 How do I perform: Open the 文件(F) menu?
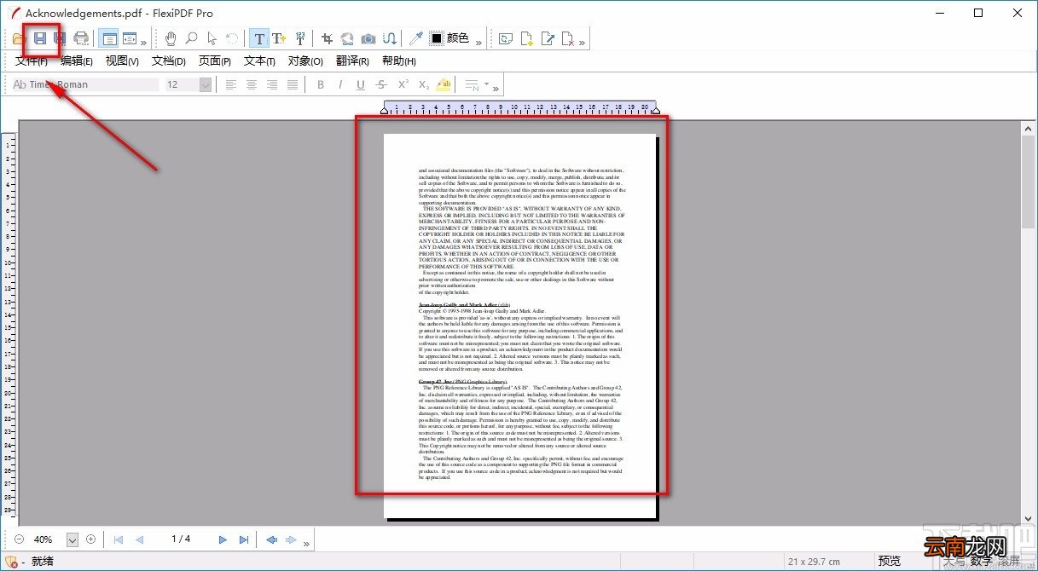[x=32, y=61]
